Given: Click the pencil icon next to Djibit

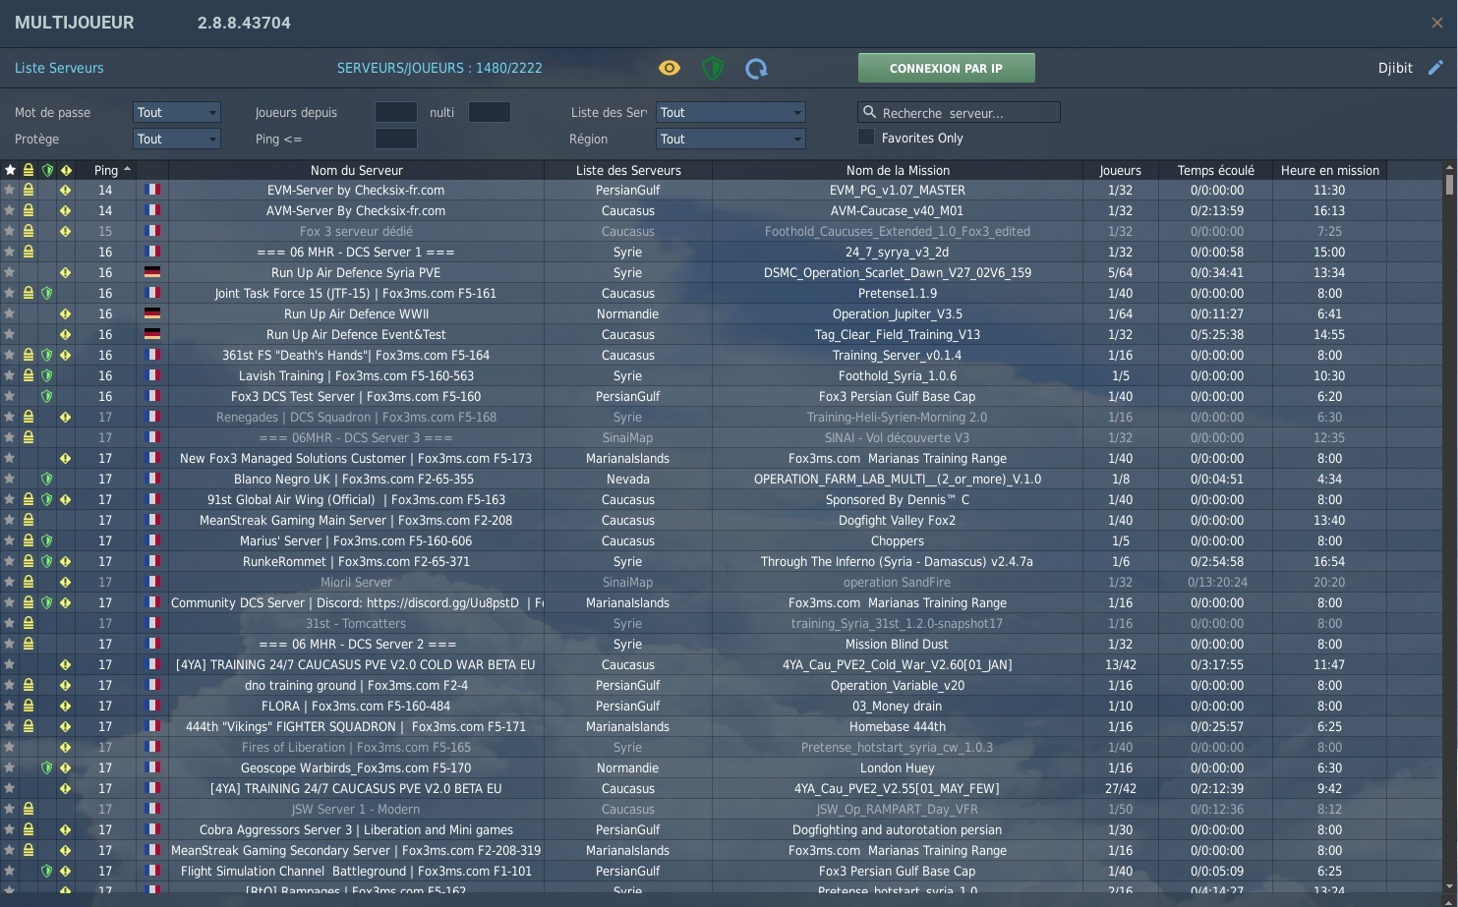Looking at the screenshot, I should (1435, 68).
